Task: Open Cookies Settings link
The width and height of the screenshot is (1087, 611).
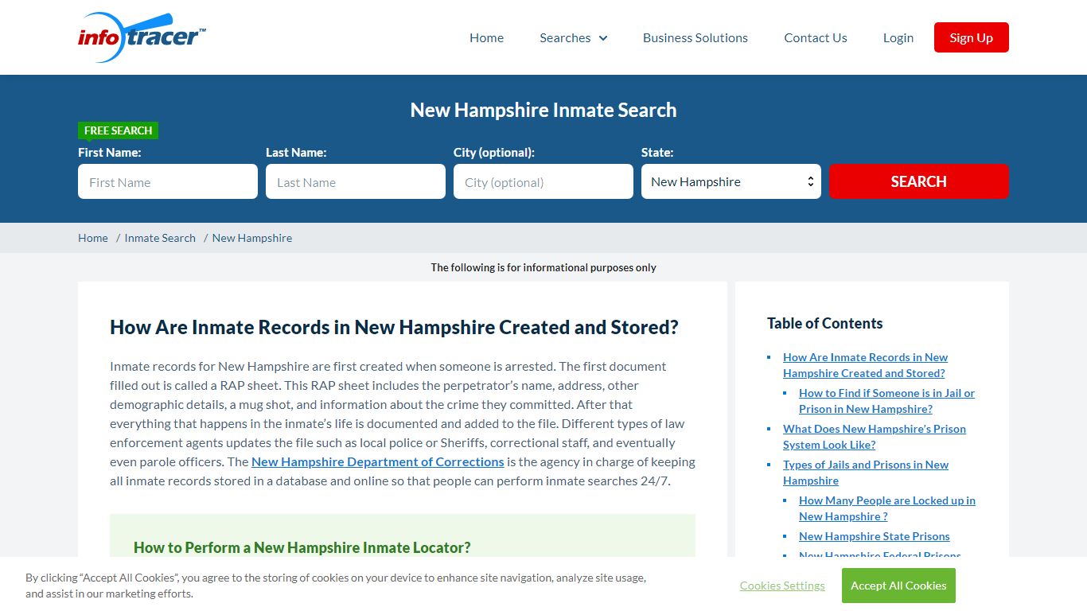Action: click(782, 586)
